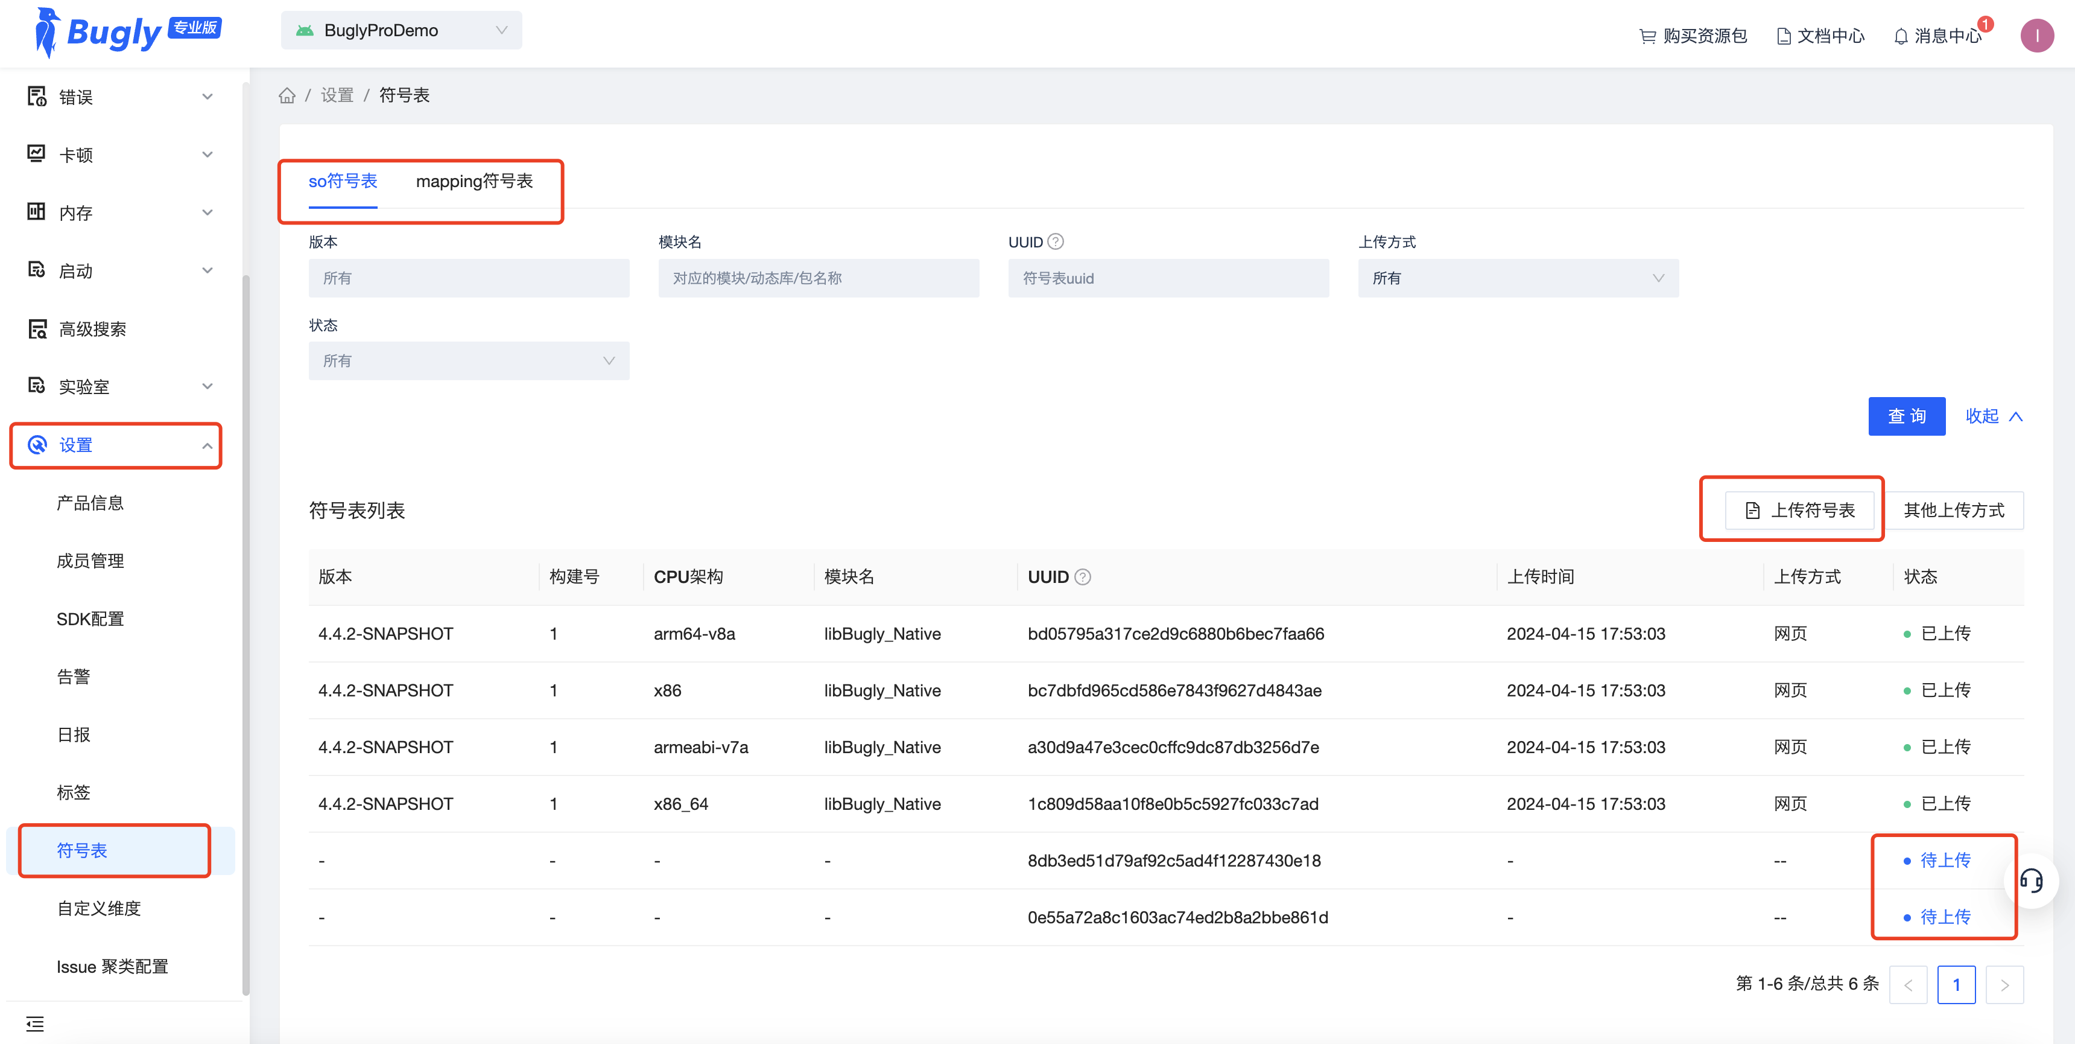This screenshot has height=1044, width=2075.
Task: Click UUID 1c809d58aa10f8e0b5c5927fc033c7ad
Action: click(1173, 804)
